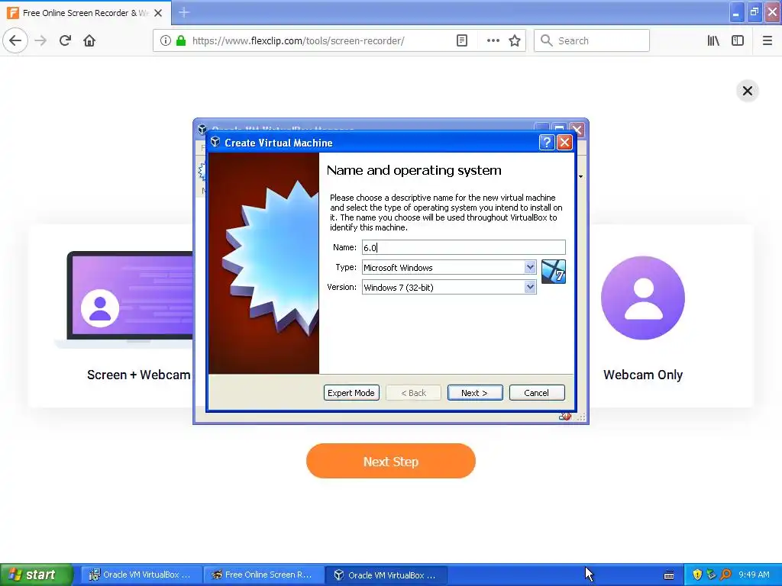Screen dimensions: 782x586
Task: Reload the FlexClip page
Action: (66, 40)
